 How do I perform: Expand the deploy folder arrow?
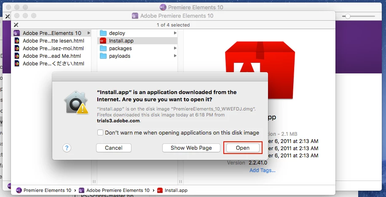click(x=175, y=33)
